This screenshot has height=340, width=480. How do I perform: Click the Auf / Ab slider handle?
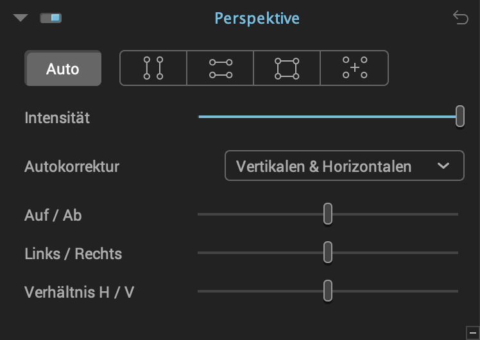point(328,214)
